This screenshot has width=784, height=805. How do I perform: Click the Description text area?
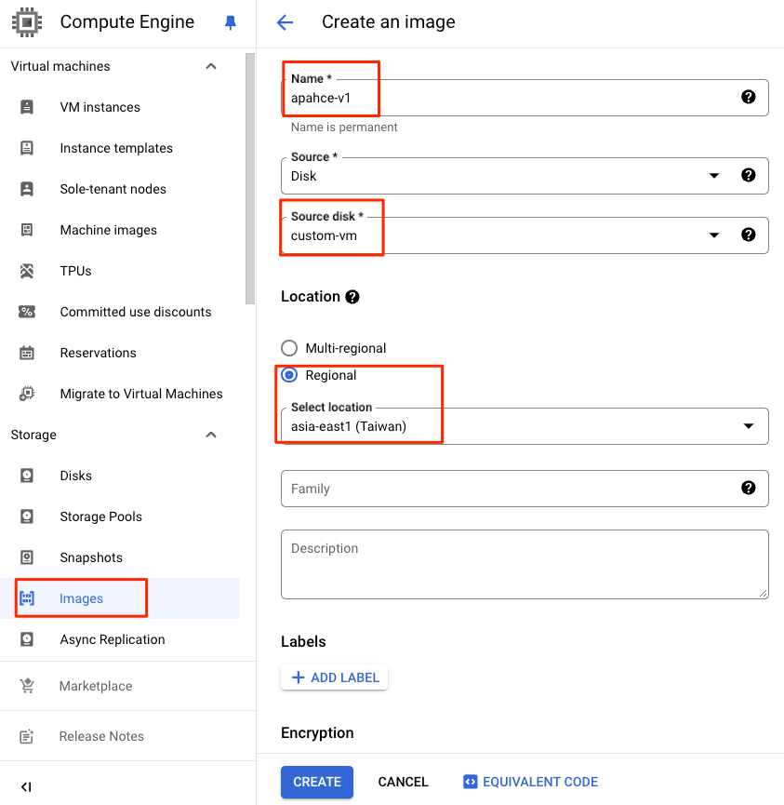[x=525, y=564]
